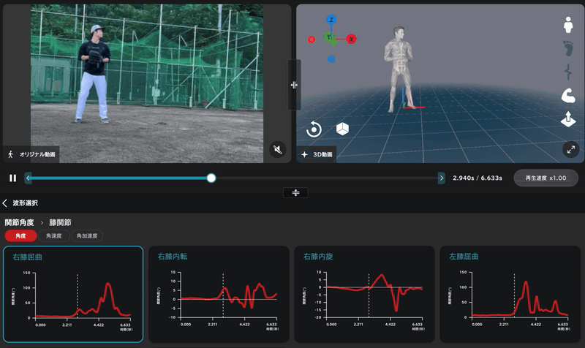The image size is (585, 348).
Task: Select the 角速度 option
Action: click(53, 235)
